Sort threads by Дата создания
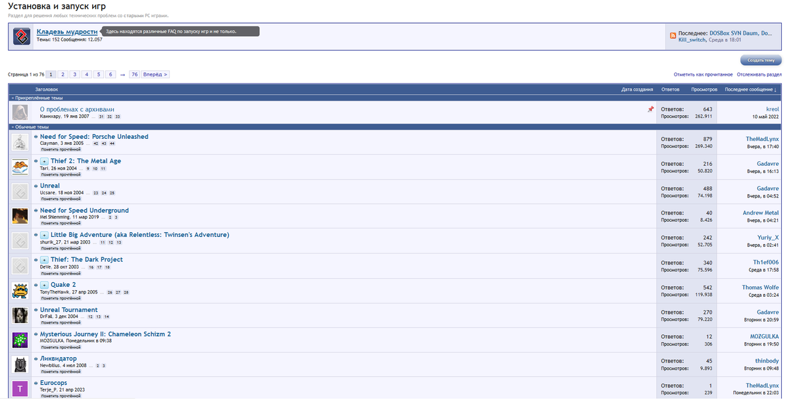Viewport: 789px width, 406px height. click(x=637, y=89)
